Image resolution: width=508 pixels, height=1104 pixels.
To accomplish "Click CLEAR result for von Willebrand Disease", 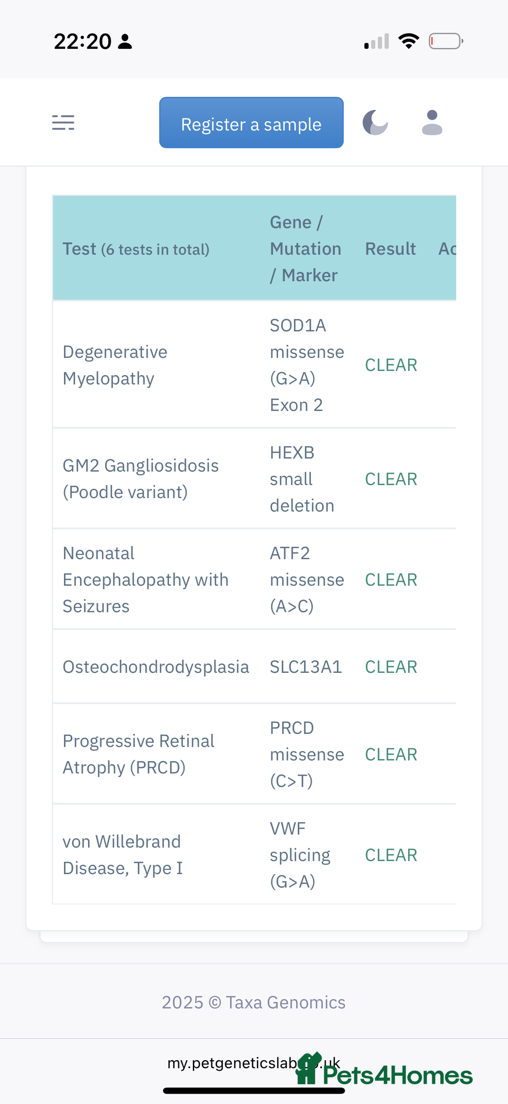I will (x=391, y=855).
